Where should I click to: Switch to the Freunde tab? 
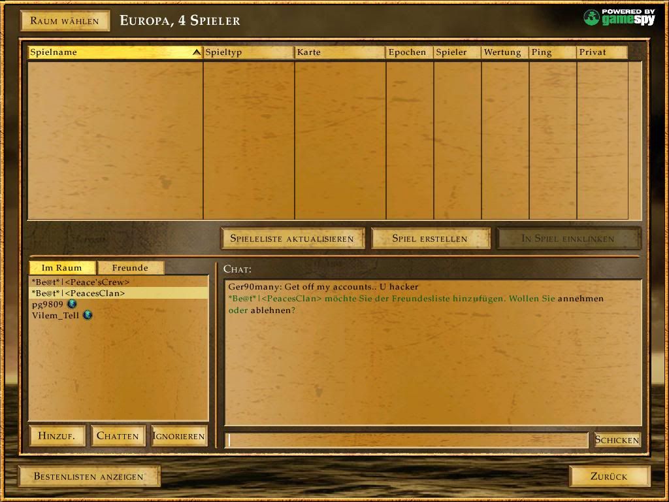point(130,267)
